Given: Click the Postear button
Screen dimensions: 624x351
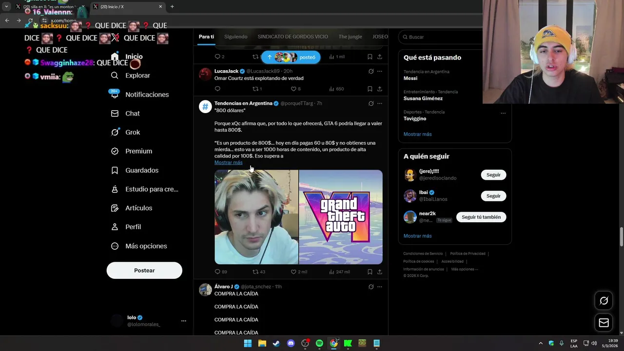Looking at the screenshot, I should tap(144, 271).
